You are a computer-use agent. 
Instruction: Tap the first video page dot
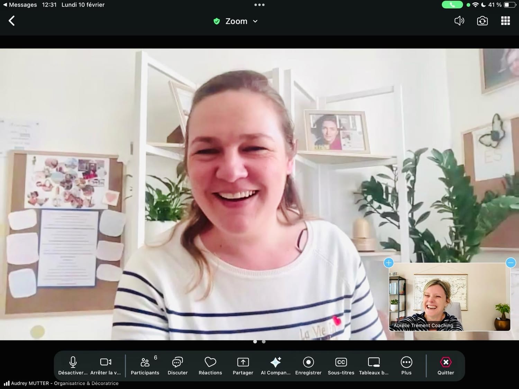coord(255,342)
